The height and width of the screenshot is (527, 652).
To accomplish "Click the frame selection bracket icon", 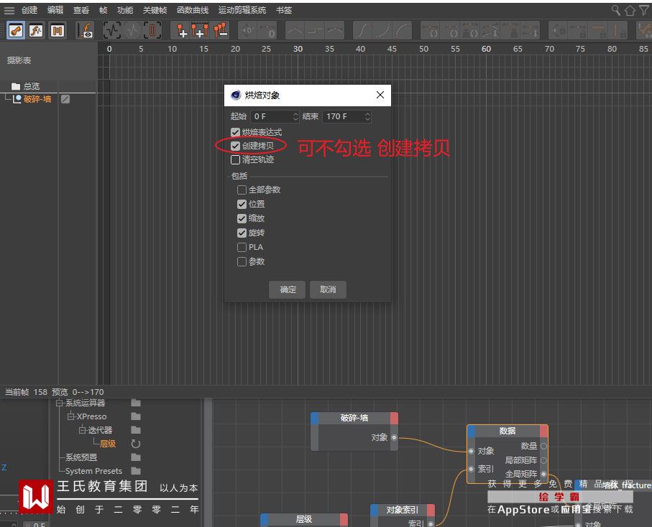I will [x=152, y=30].
